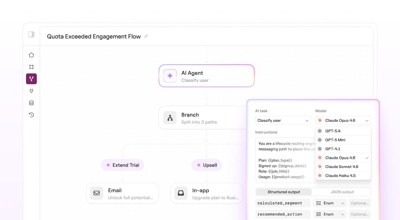
Task: Click the Instructions text area
Action: [285, 160]
